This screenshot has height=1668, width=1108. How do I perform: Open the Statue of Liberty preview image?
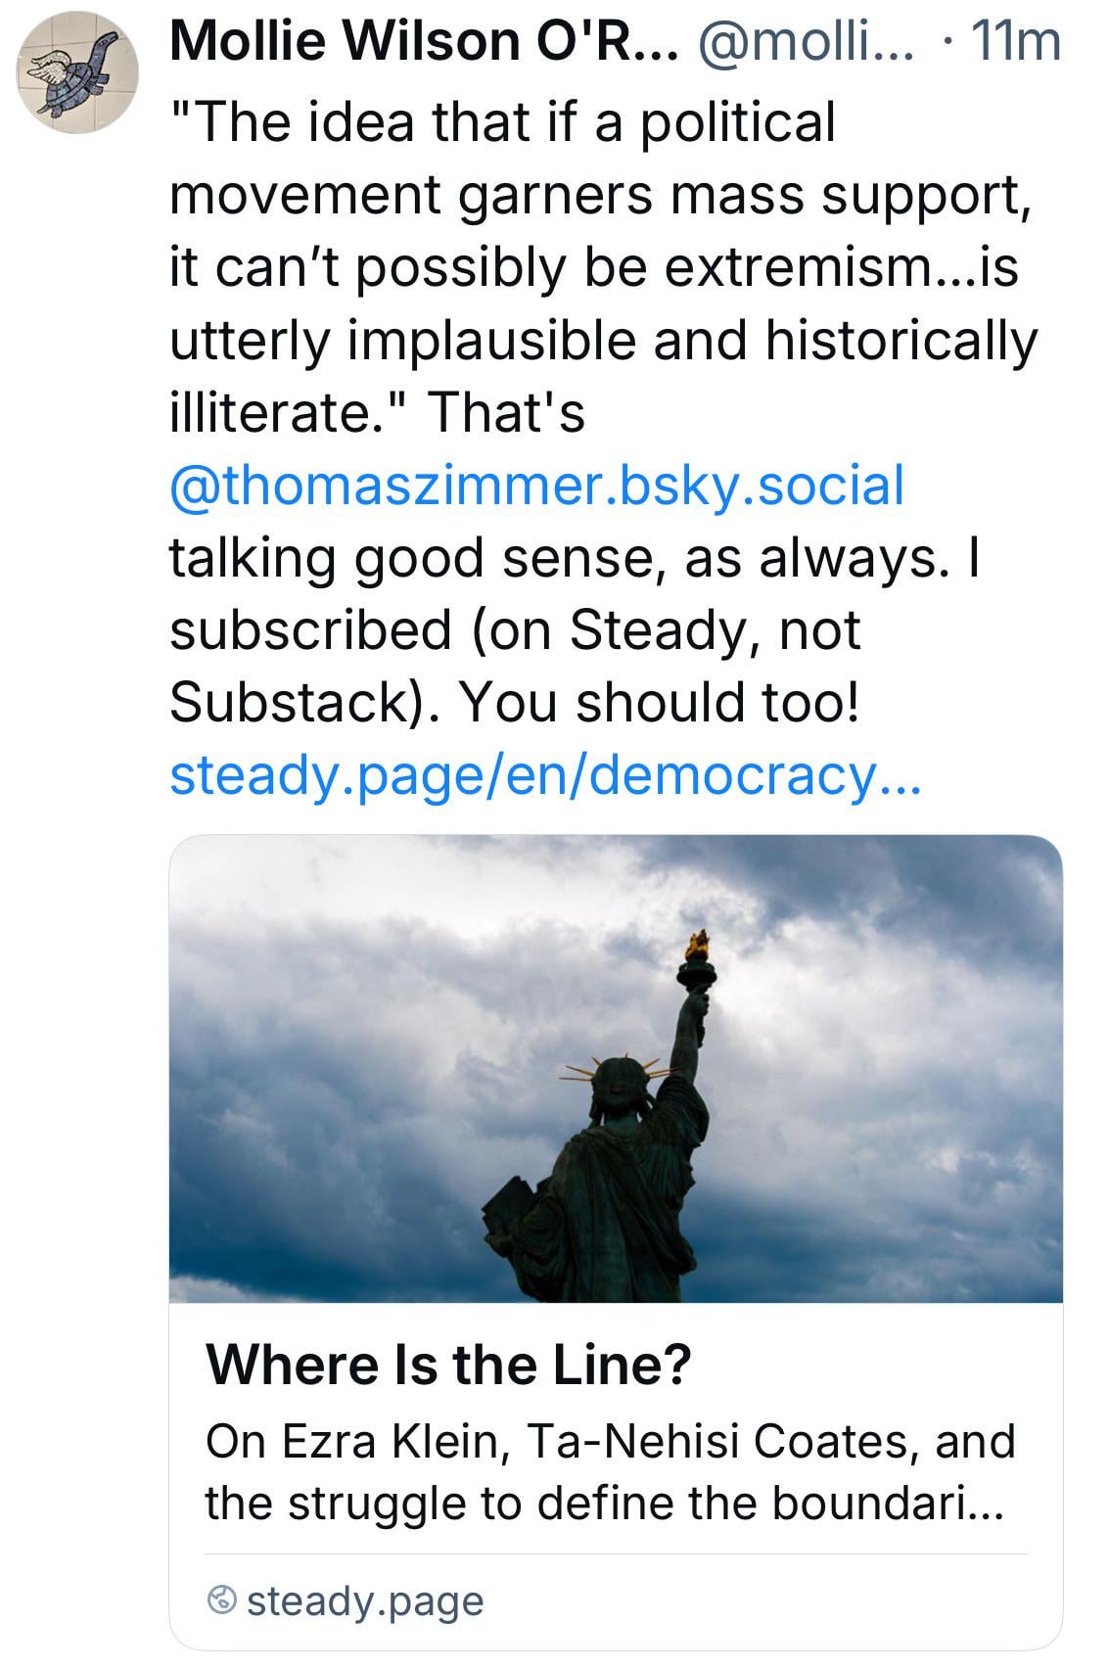pyautogui.click(x=616, y=1068)
